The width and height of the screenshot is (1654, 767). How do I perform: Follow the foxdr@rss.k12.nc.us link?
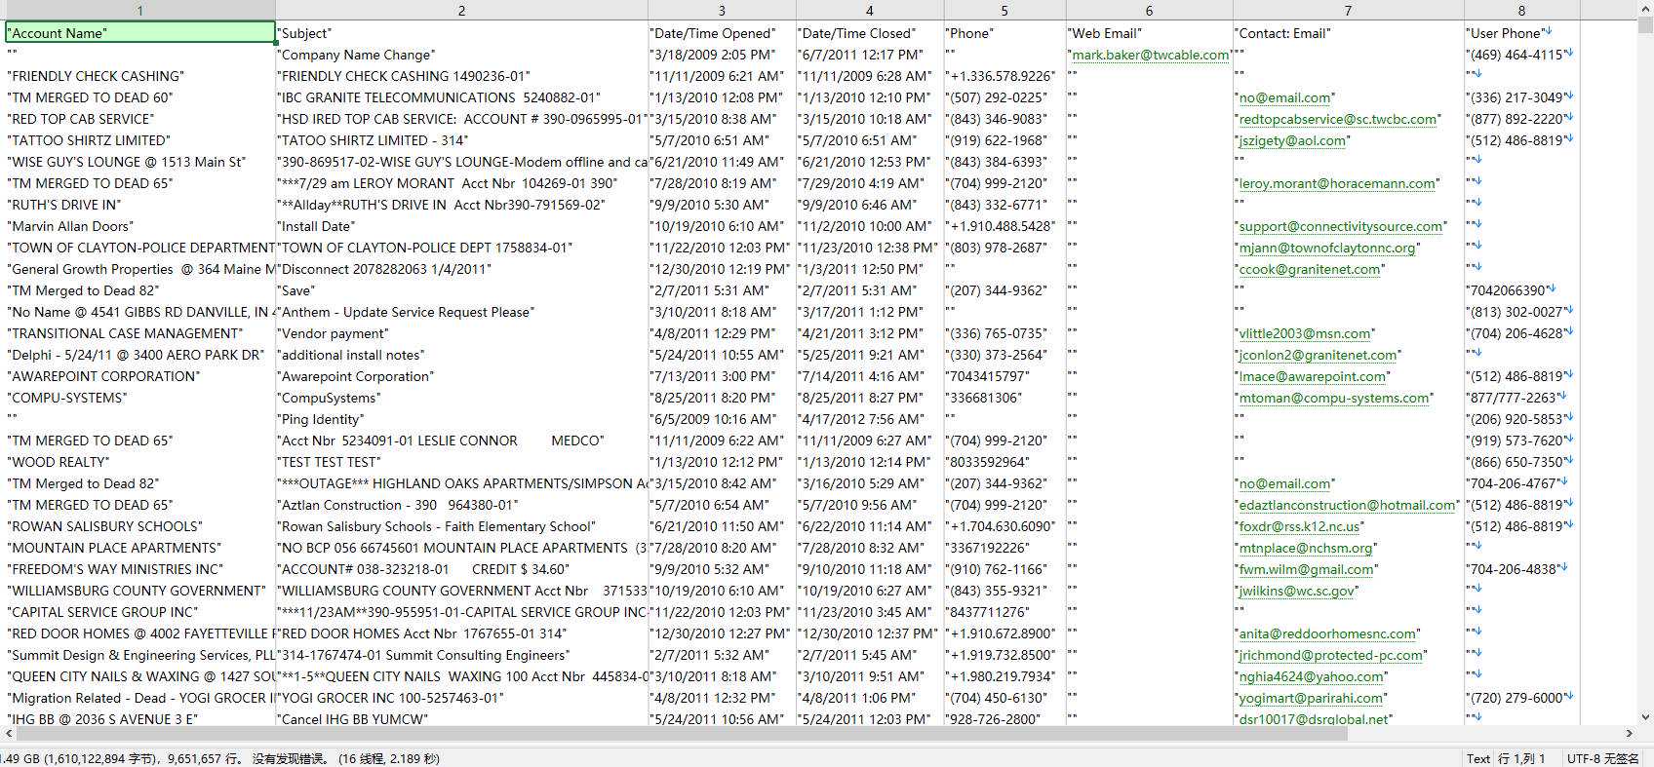pos(1299,526)
